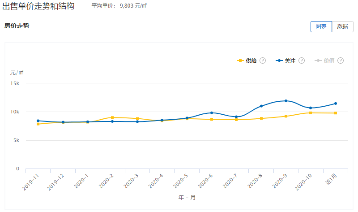Enable the greyed-out 价值 series
The height and width of the screenshot is (212, 358).
point(325,61)
